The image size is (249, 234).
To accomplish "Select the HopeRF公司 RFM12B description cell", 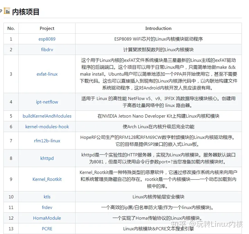I will click(158, 141).
